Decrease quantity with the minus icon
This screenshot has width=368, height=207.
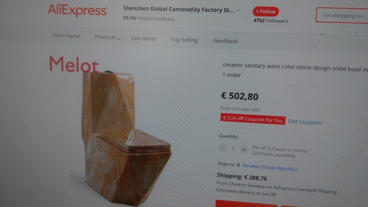tap(222, 148)
